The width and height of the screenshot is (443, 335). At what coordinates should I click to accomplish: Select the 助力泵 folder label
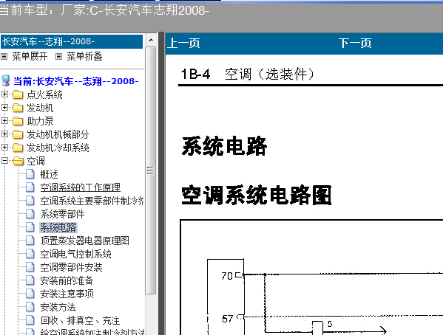coord(40,121)
